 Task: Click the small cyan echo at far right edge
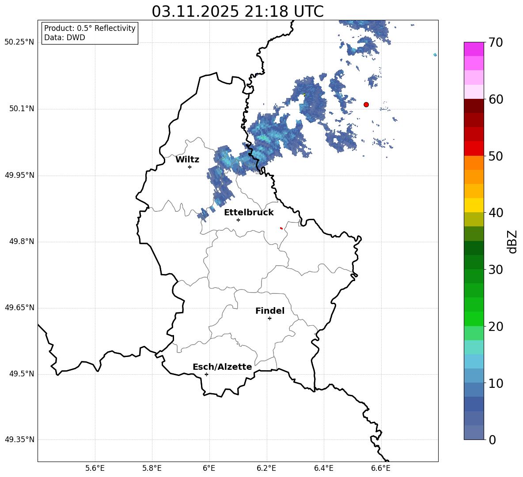coord(435,55)
